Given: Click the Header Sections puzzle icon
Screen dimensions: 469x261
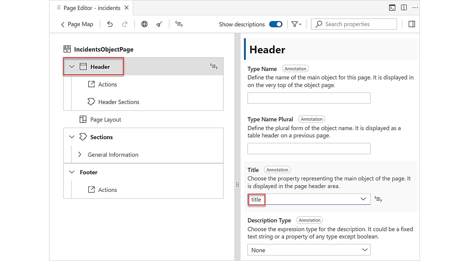Looking at the screenshot, I should pos(91,102).
